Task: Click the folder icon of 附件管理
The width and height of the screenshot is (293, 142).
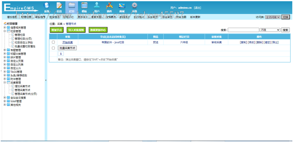Action: [8, 79]
